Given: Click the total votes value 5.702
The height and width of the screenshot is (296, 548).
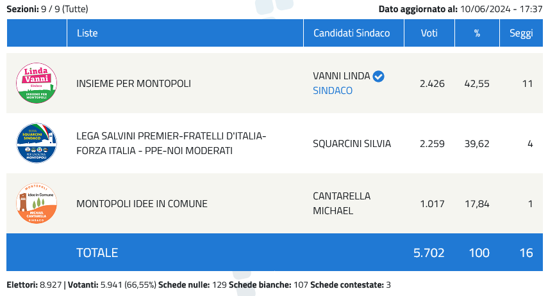Looking at the screenshot, I should point(429,253).
